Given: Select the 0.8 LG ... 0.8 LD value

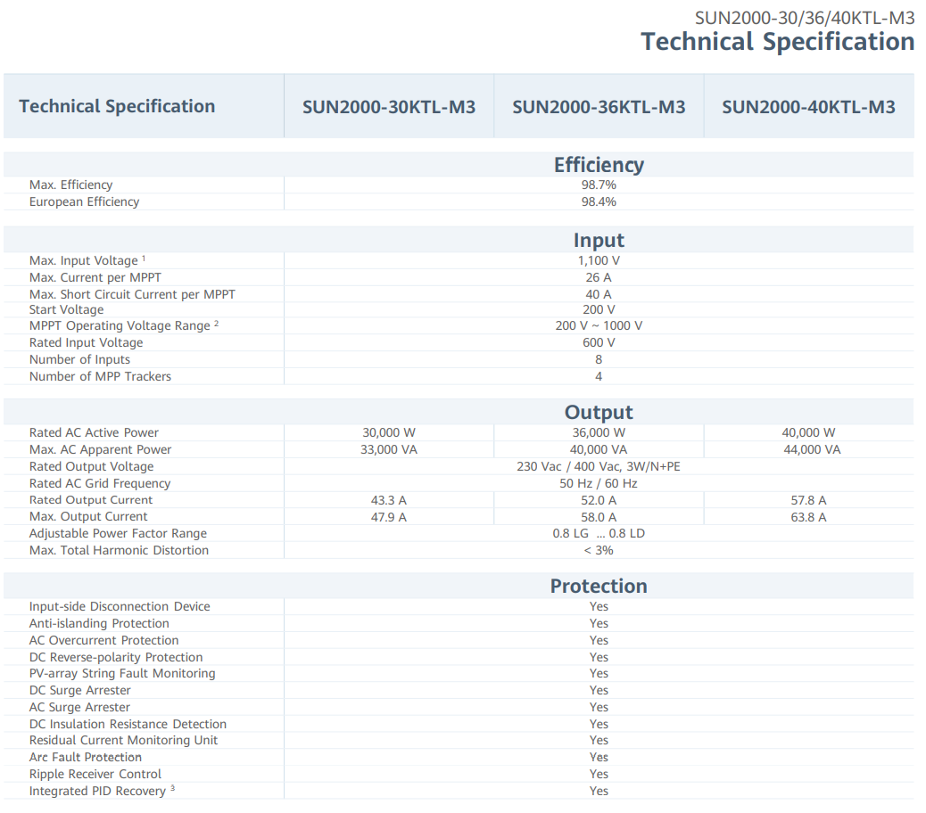Looking at the screenshot, I should click(599, 533).
